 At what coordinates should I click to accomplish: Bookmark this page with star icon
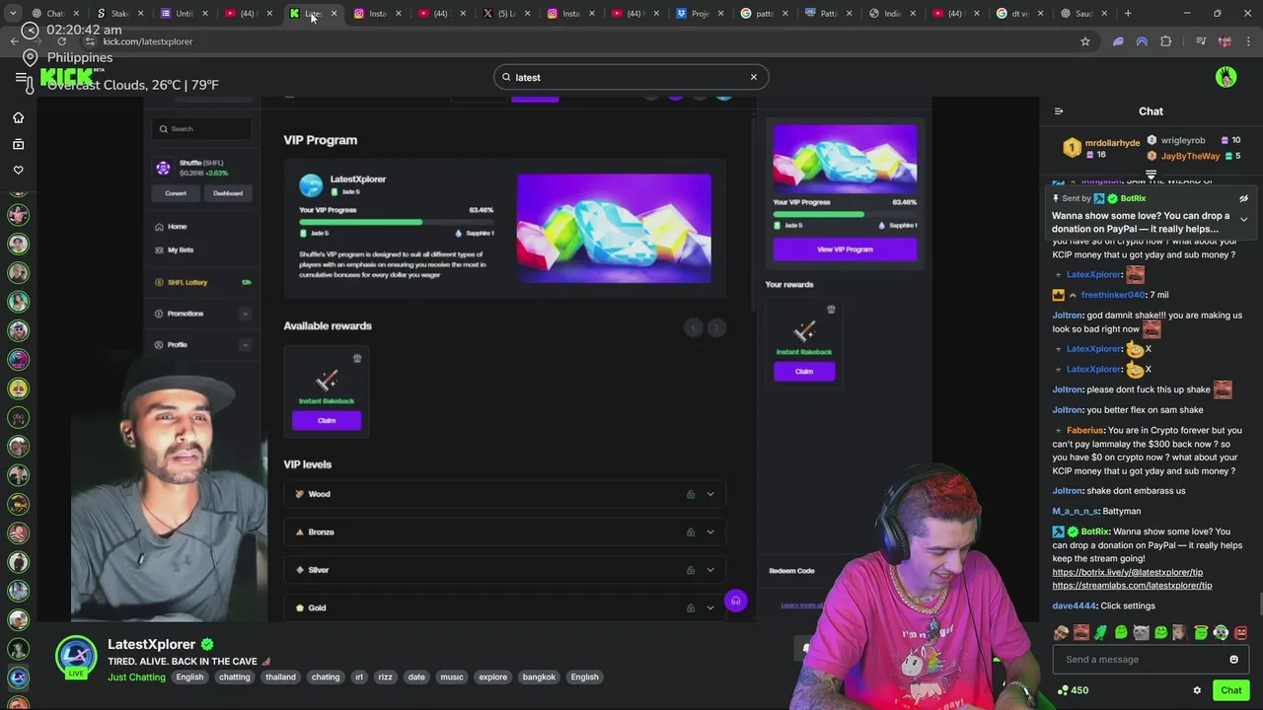pos(1085,41)
